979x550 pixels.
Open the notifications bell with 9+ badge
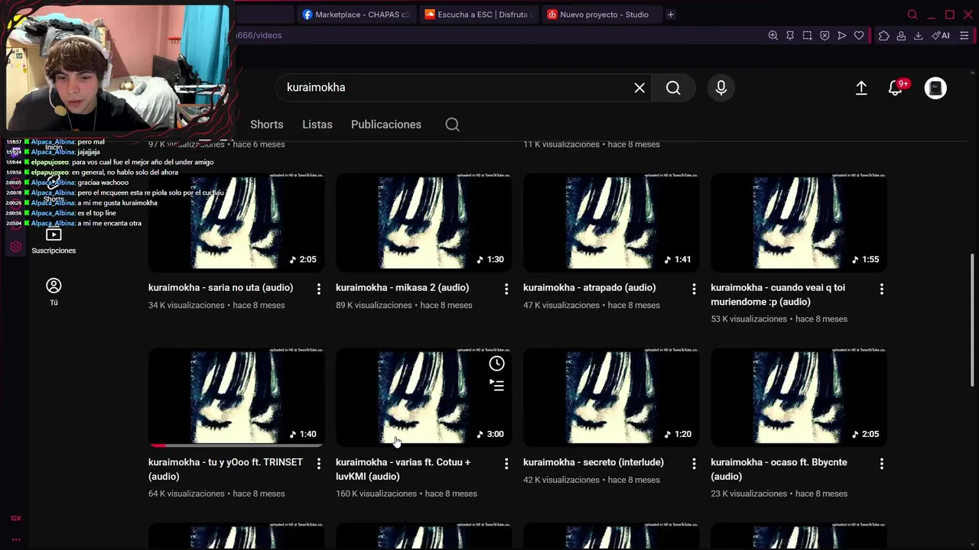[896, 88]
